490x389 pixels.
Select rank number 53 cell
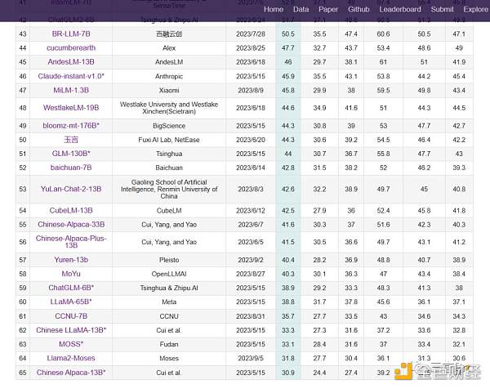click(23, 189)
